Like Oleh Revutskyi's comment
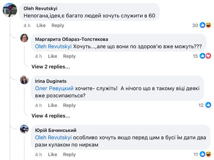214x160 pixels. [x=41, y=25]
